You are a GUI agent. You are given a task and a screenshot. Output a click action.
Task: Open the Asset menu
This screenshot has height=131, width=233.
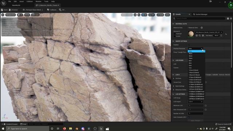point(21,1)
